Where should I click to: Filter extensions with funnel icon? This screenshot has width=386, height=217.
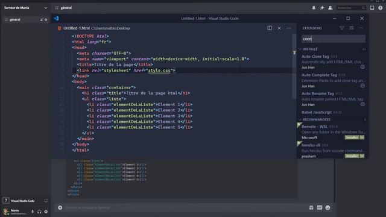pos(342,28)
